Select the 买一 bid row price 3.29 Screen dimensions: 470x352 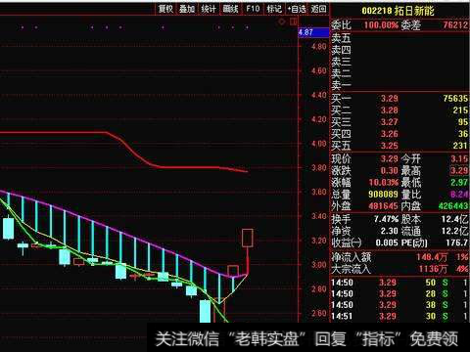point(389,99)
